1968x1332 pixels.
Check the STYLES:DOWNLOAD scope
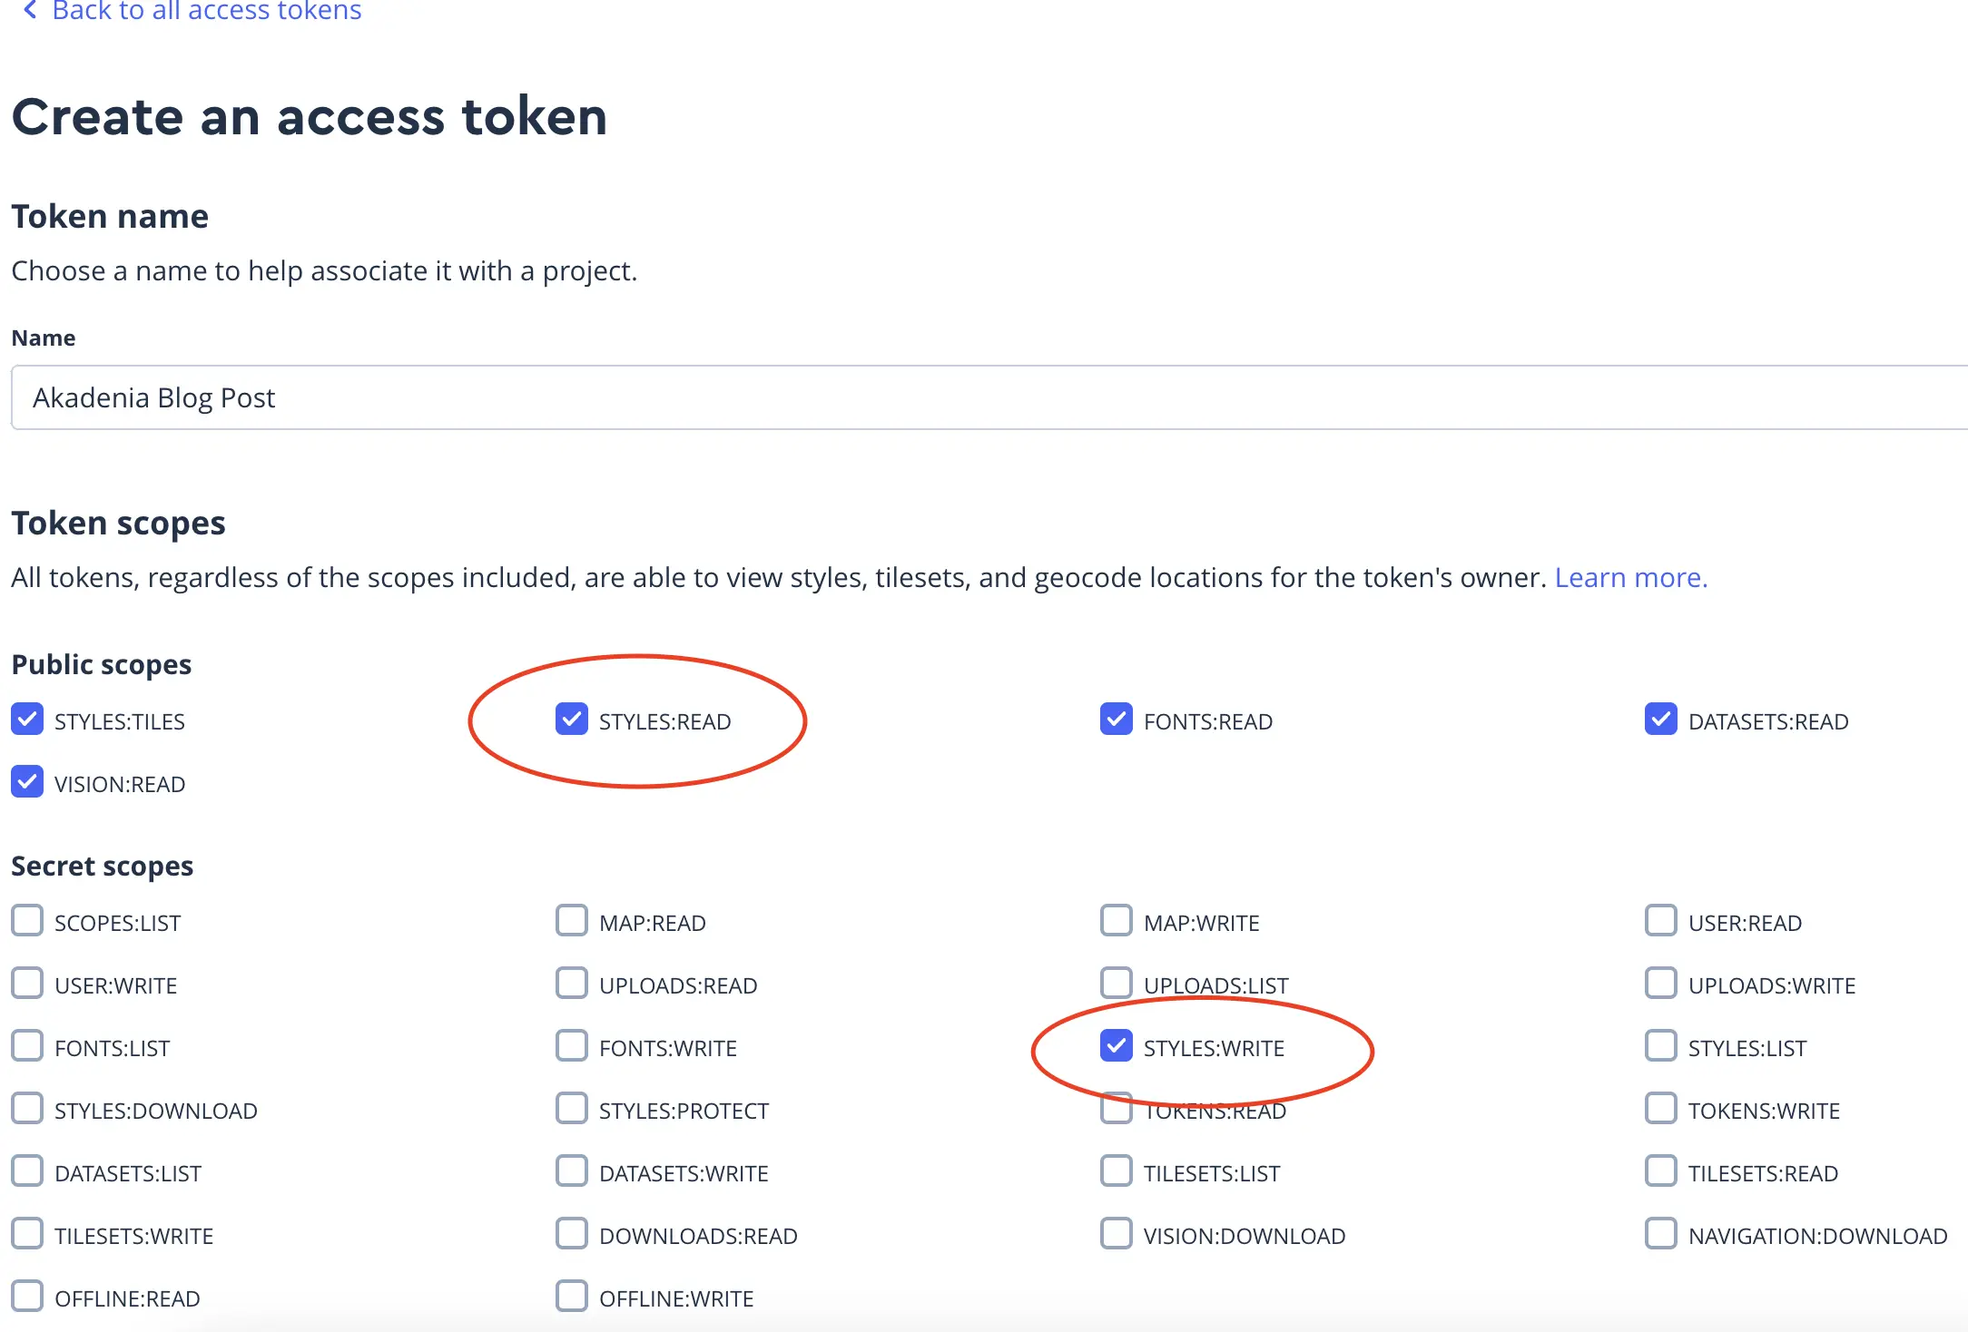click(x=27, y=1108)
